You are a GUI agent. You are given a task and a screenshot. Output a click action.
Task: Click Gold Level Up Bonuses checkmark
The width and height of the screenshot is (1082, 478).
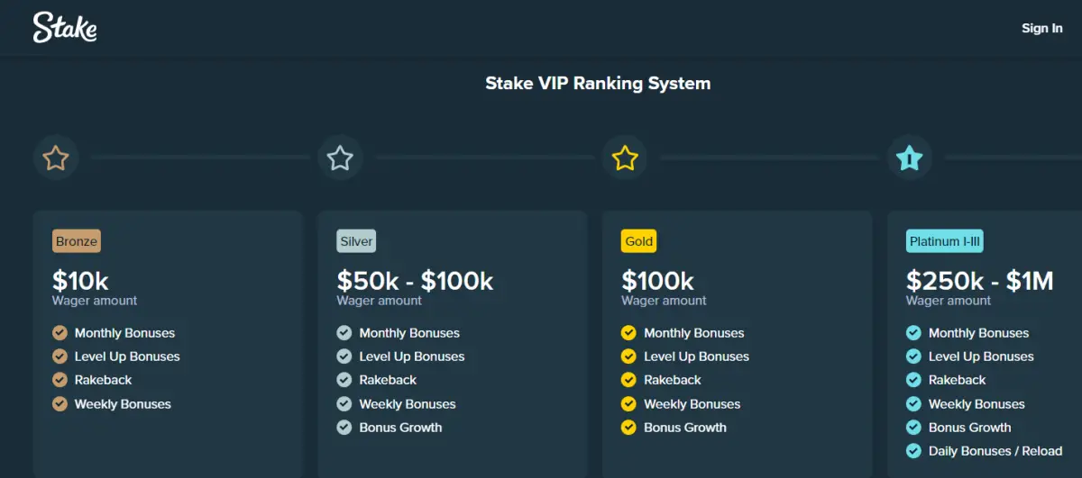tap(629, 356)
